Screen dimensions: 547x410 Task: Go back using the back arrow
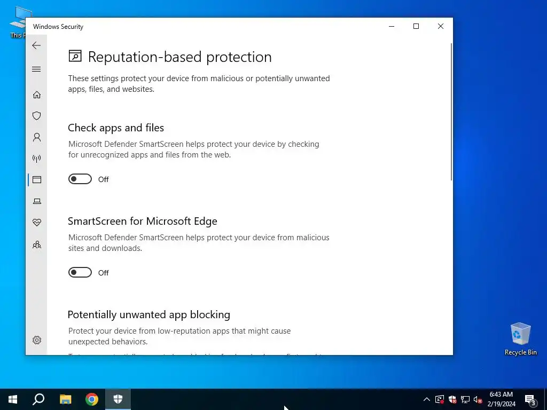click(36, 45)
